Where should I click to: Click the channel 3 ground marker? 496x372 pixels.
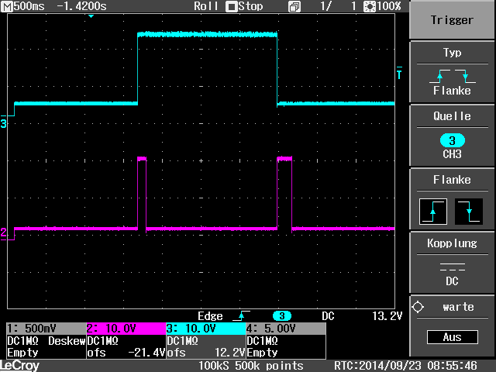coord(3,123)
